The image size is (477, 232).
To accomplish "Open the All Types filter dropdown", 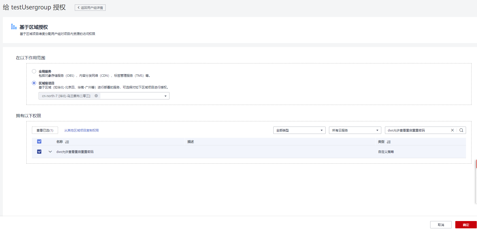I will (299, 130).
